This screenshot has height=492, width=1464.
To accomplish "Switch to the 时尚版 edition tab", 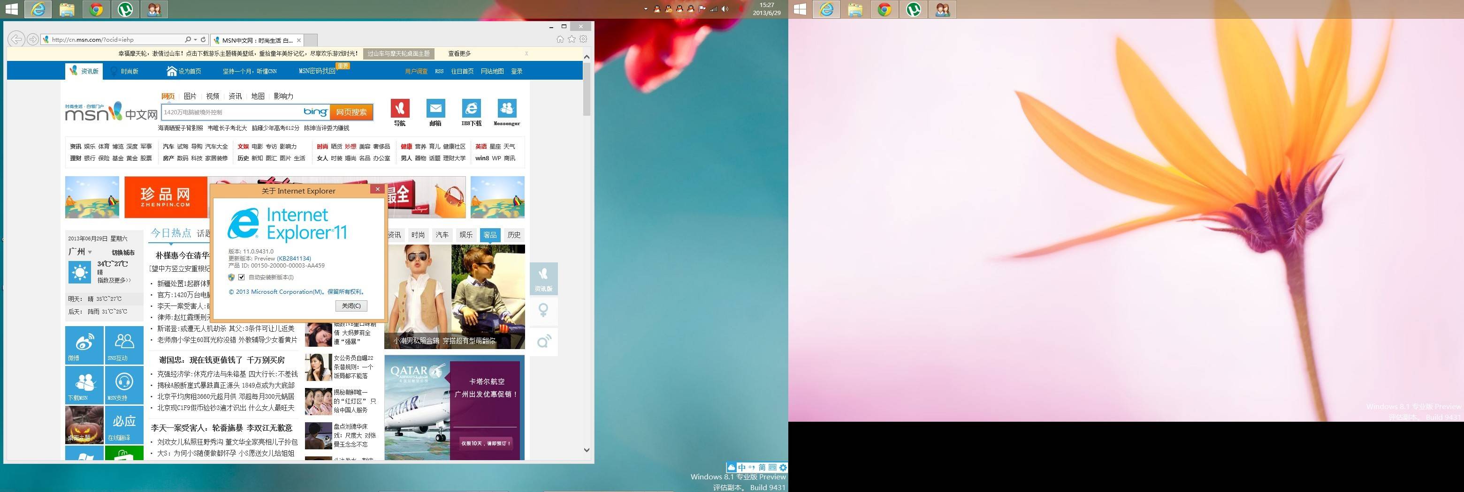I will click(x=124, y=71).
